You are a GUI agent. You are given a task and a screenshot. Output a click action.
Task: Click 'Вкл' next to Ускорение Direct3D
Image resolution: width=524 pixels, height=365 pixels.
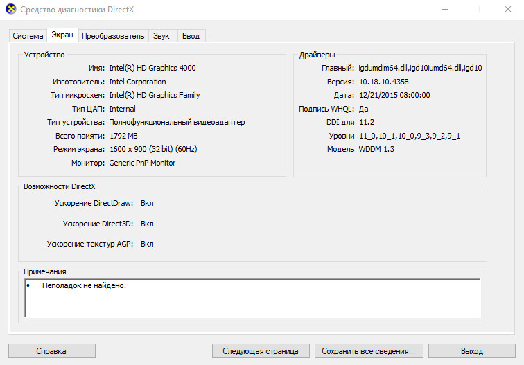(x=147, y=224)
